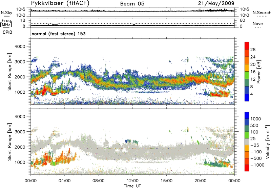Click the 100 velocity colorbar label
The width and height of the screenshot is (271, 188).
254,132
